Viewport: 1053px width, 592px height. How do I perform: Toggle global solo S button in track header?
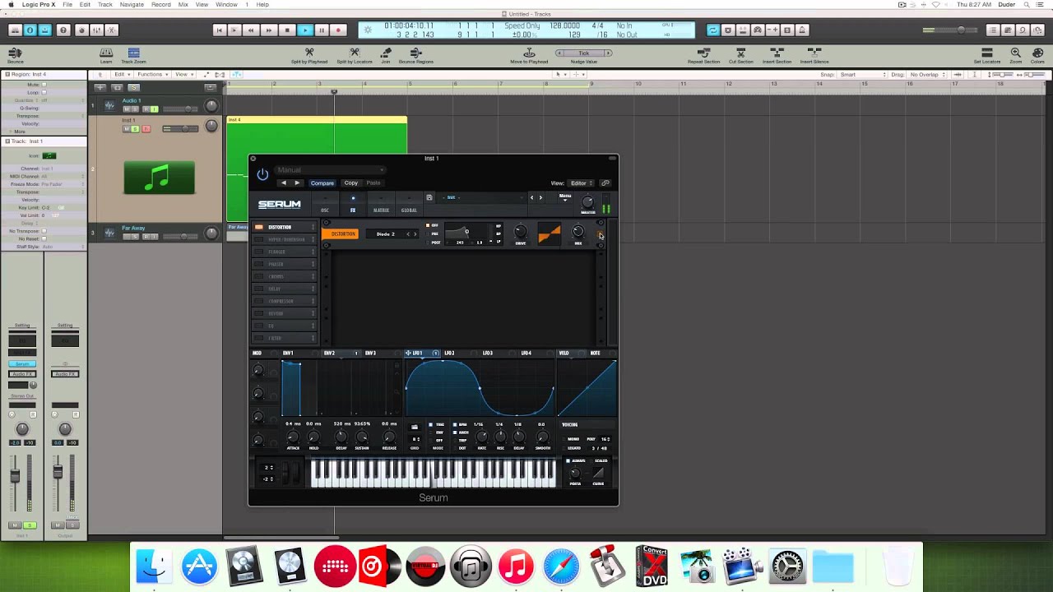point(134,87)
